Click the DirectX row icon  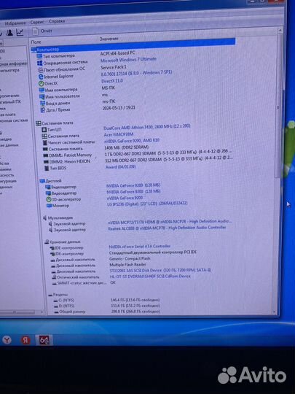click(x=41, y=83)
